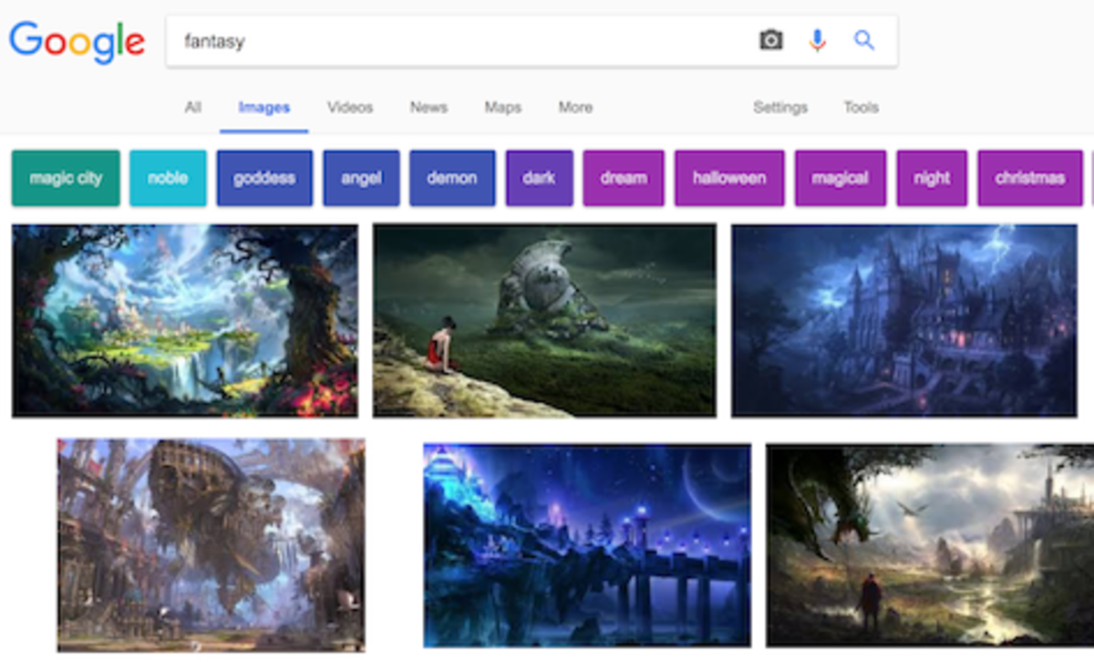Open the Maps tab
The height and width of the screenshot is (662, 1094).
click(502, 108)
